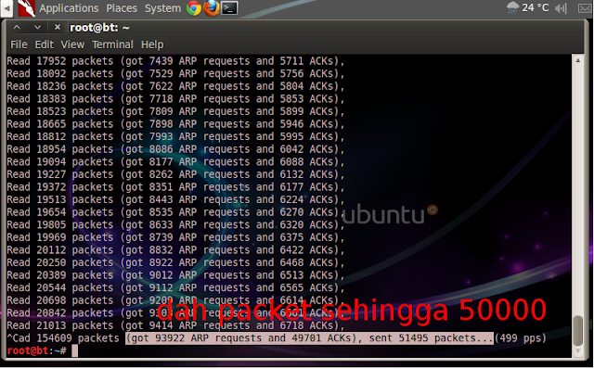594x369 pixels.
Task: Click the BackTrack dragon logo icon
Action: [26, 8]
